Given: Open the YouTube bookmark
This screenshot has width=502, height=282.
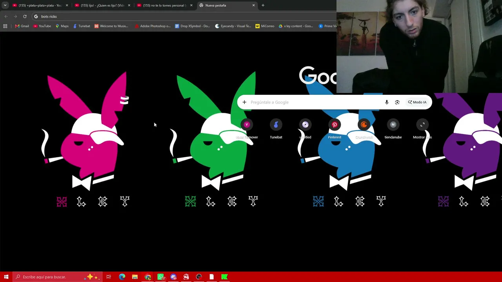Looking at the screenshot, I should [x=42, y=26].
